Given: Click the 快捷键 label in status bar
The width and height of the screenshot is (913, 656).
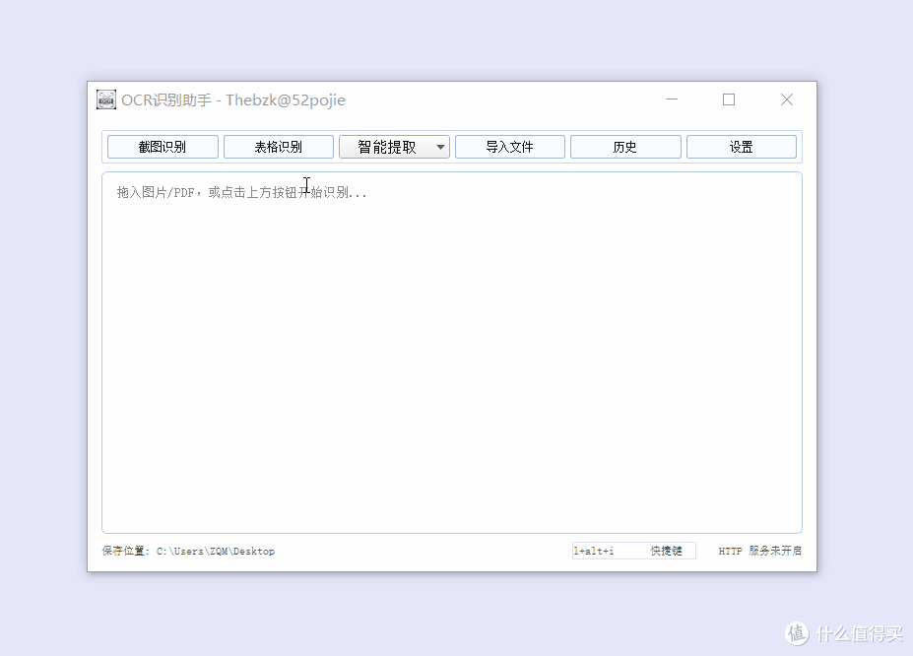Looking at the screenshot, I should 666,551.
